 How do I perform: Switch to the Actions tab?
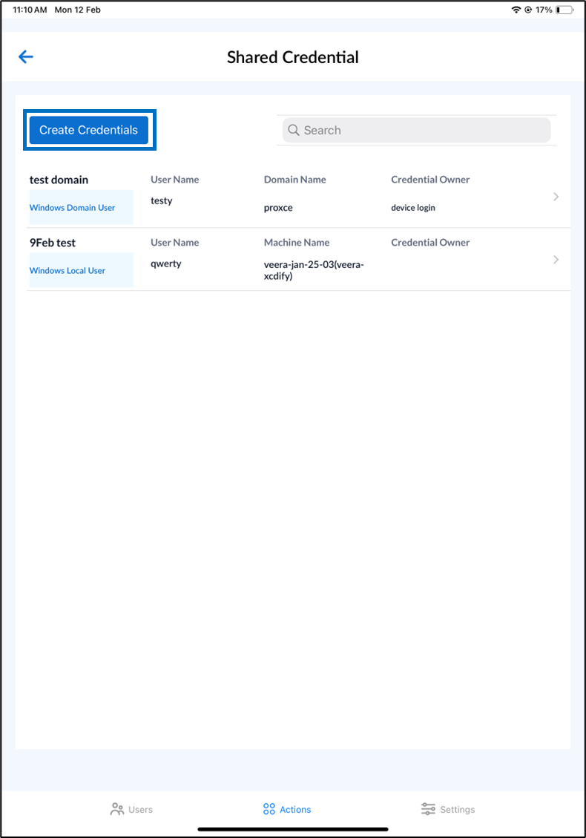287,809
